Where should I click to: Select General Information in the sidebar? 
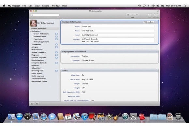click(44, 28)
